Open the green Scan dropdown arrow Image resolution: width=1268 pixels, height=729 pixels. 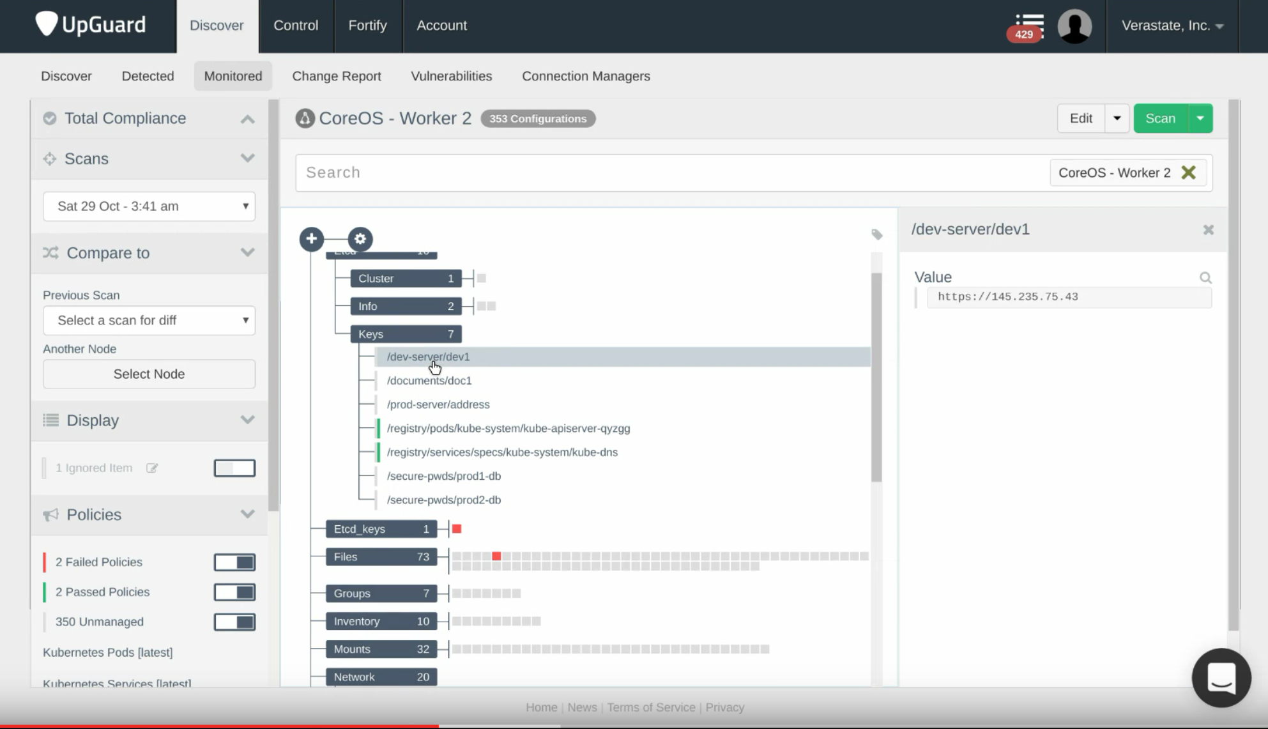click(x=1200, y=118)
